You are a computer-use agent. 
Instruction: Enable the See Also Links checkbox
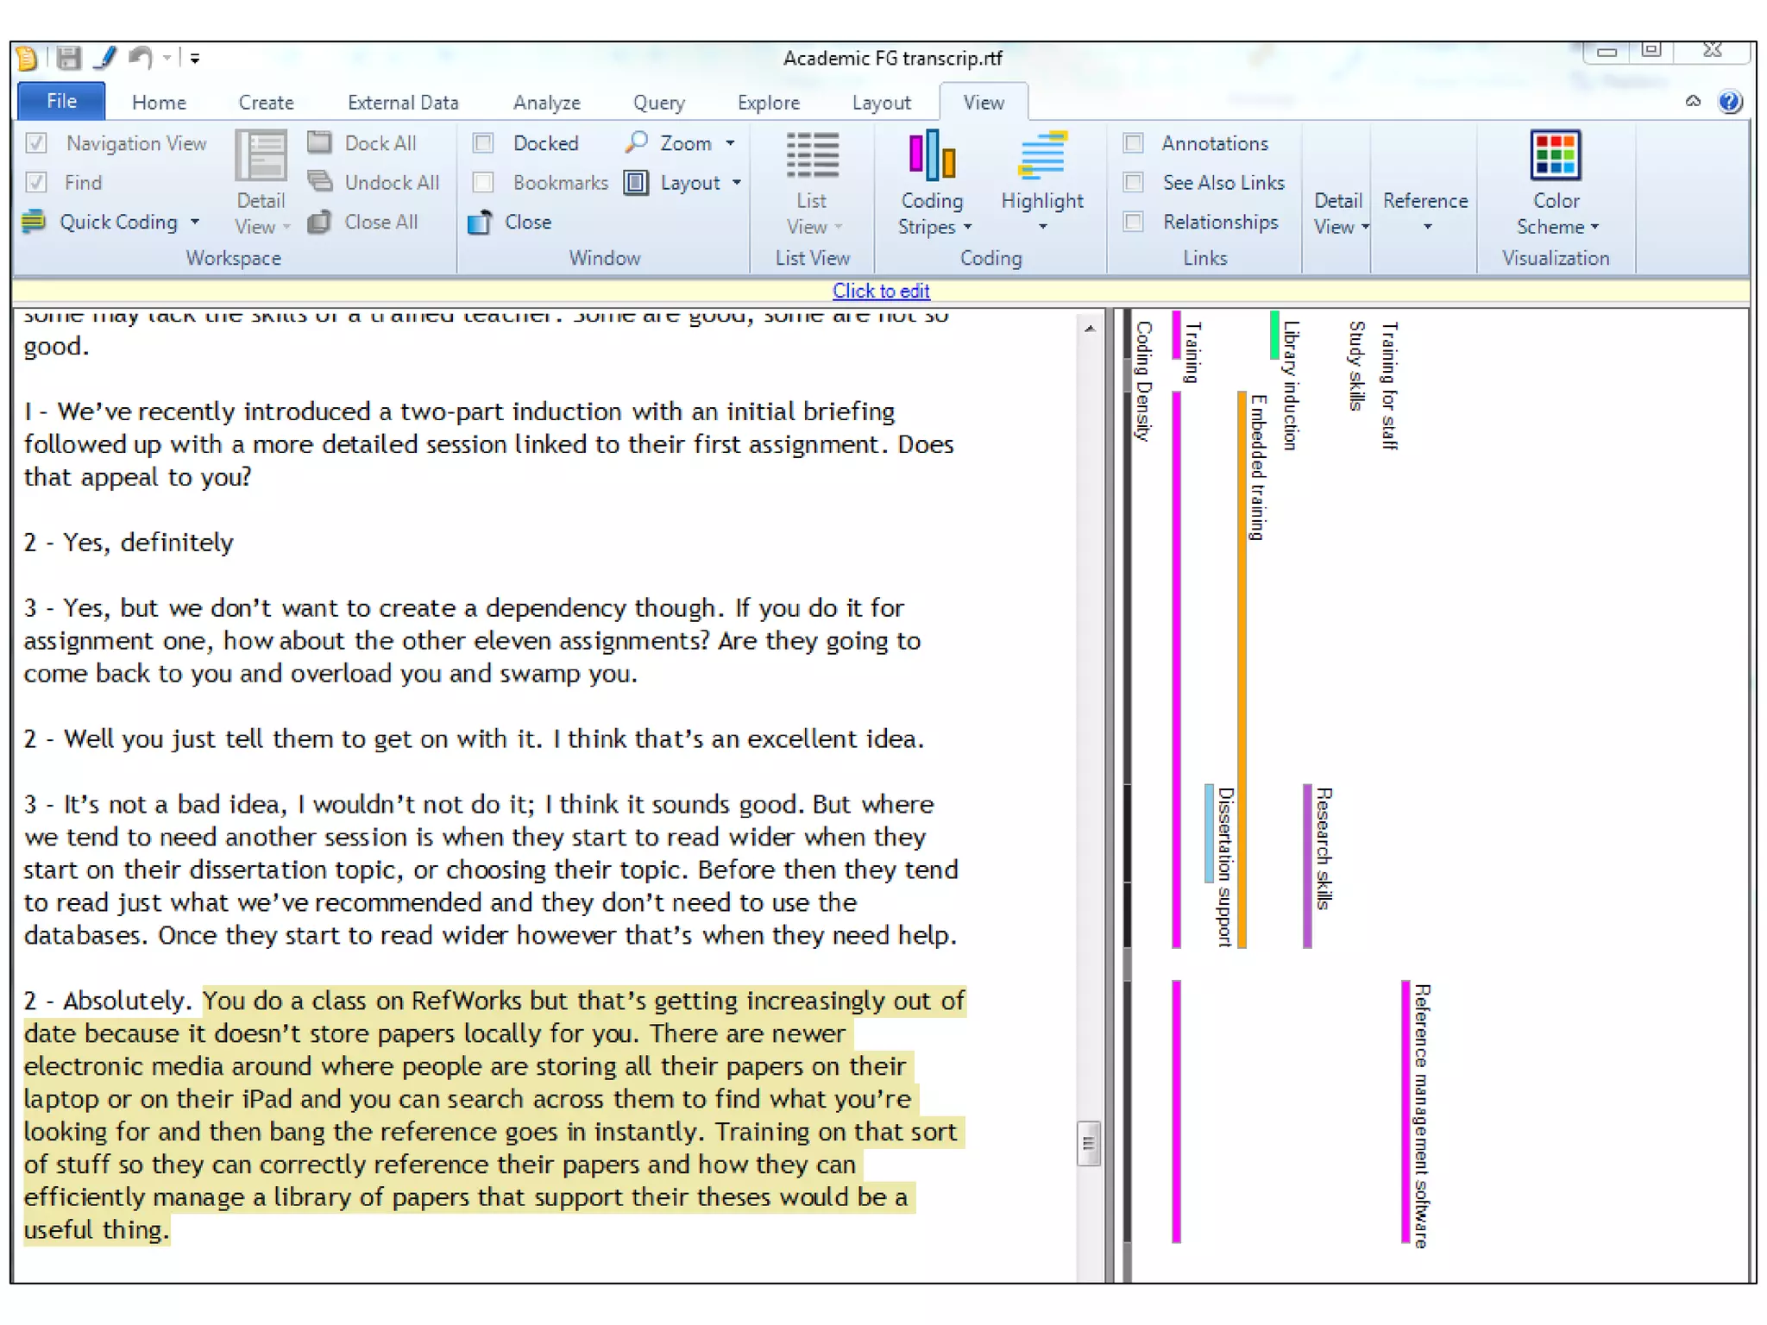coord(1134,183)
